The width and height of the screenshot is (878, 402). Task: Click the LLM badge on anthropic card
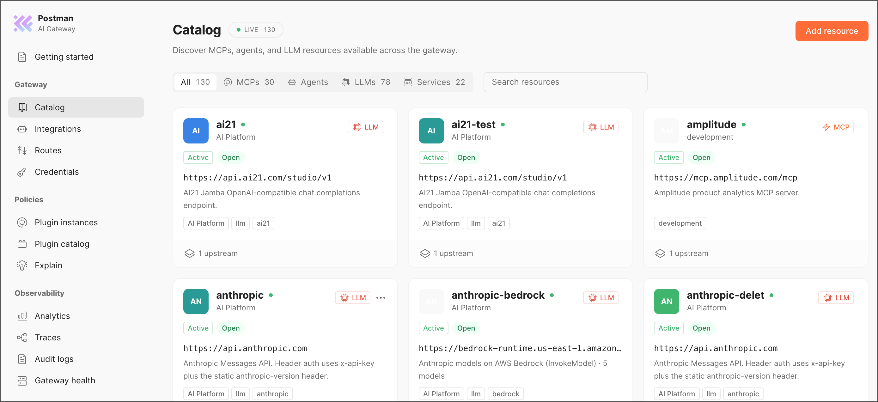click(x=352, y=298)
